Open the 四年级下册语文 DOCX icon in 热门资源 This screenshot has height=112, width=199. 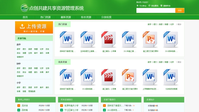67,39
